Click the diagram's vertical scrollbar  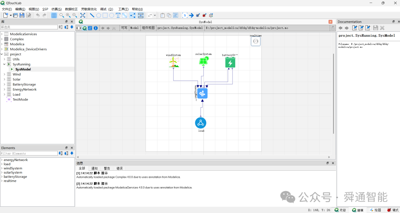333,94
